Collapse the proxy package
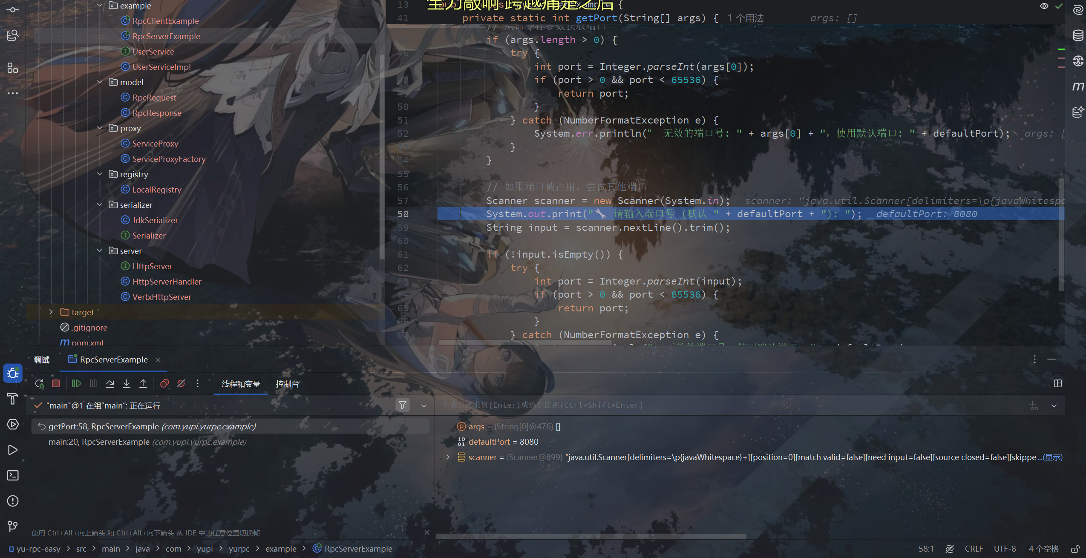Screen dimensions: 1086x558 pos(100,128)
